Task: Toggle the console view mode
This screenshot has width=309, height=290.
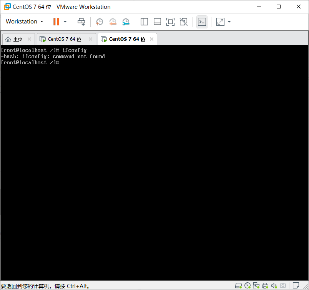Action: [x=202, y=22]
